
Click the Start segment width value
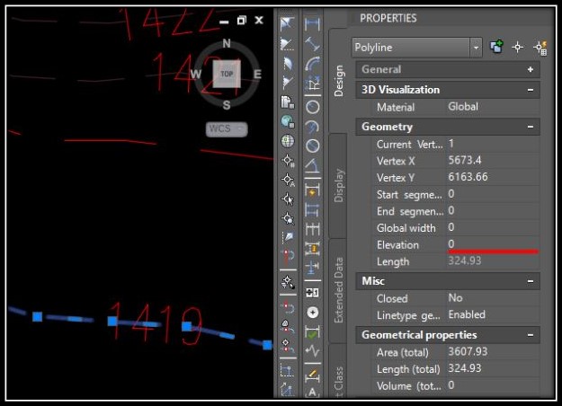click(x=493, y=194)
